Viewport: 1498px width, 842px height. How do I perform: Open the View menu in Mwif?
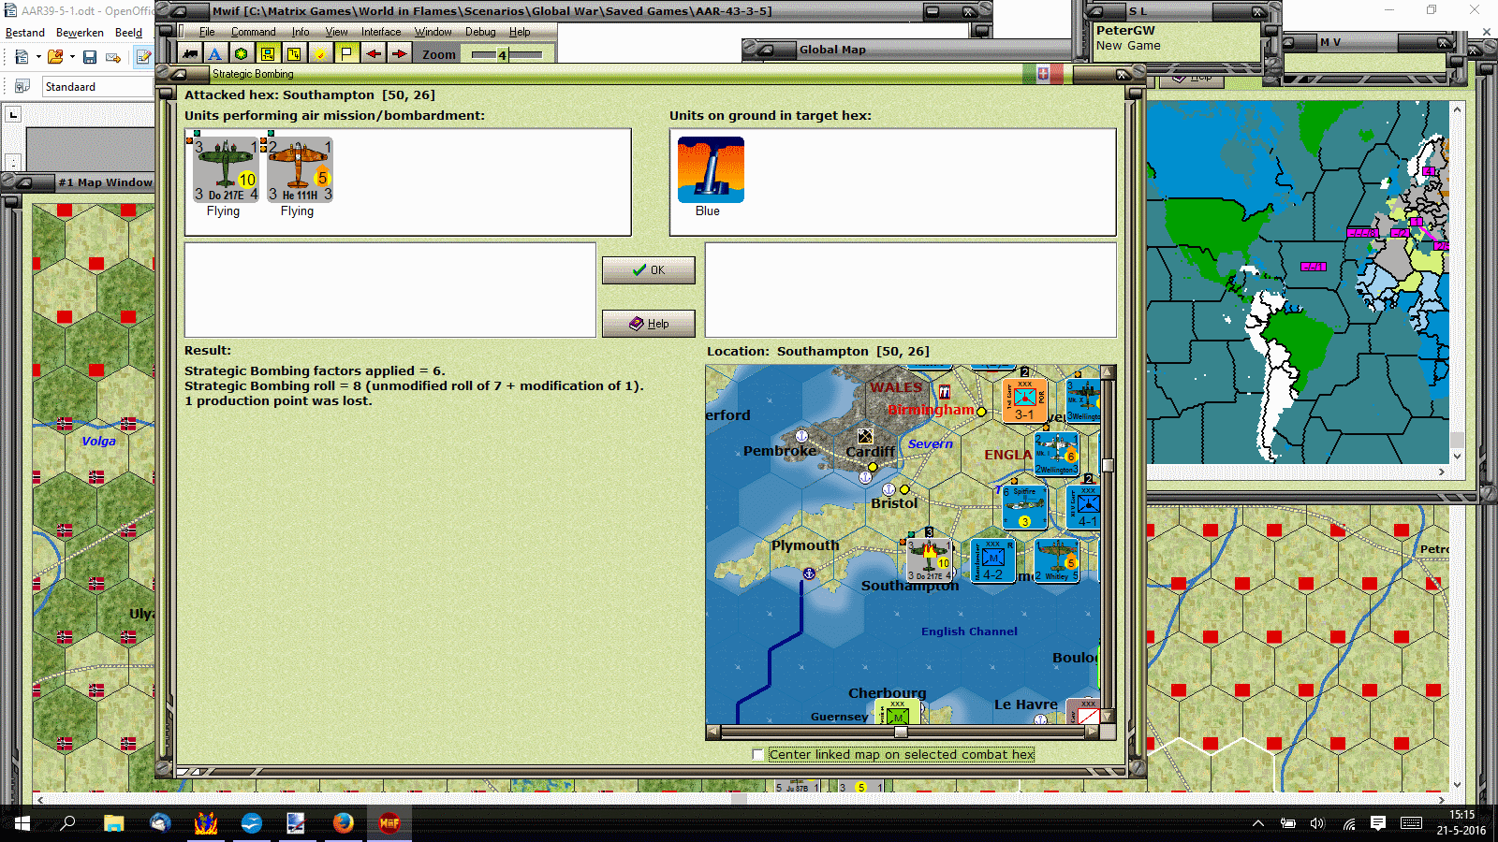(x=336, y=32)
